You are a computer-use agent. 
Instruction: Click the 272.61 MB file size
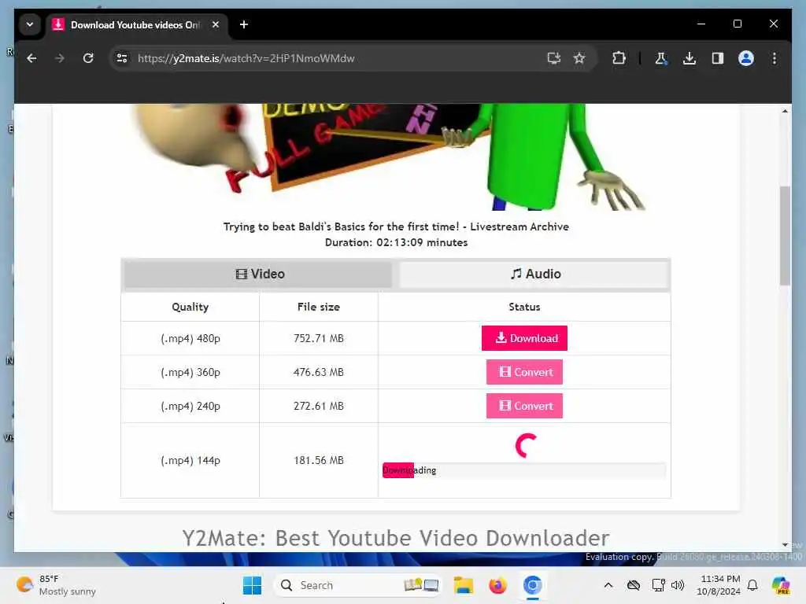[x=319, y=407]
